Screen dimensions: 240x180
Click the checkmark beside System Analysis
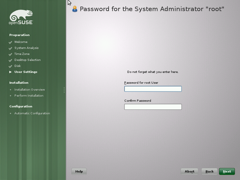(10, 48)
